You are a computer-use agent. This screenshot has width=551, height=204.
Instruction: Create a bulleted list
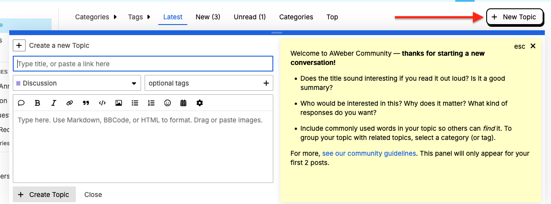pyautogui.click(x=135, y=103)
